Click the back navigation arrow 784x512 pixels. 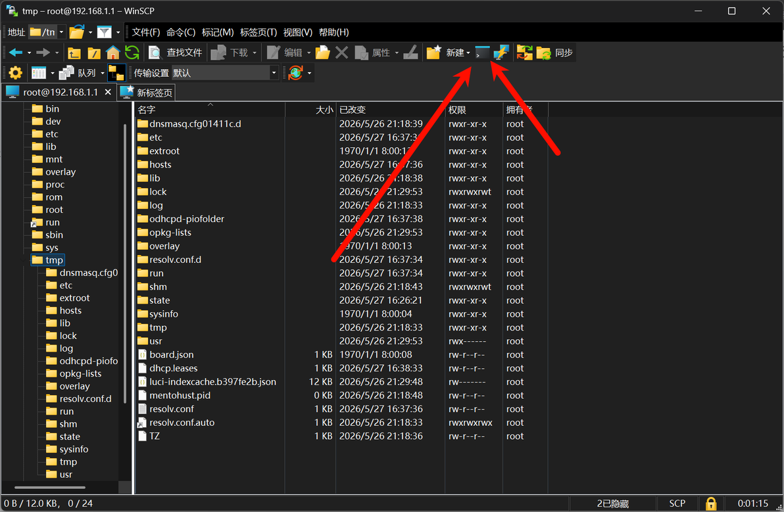click(x=16, y=53)
